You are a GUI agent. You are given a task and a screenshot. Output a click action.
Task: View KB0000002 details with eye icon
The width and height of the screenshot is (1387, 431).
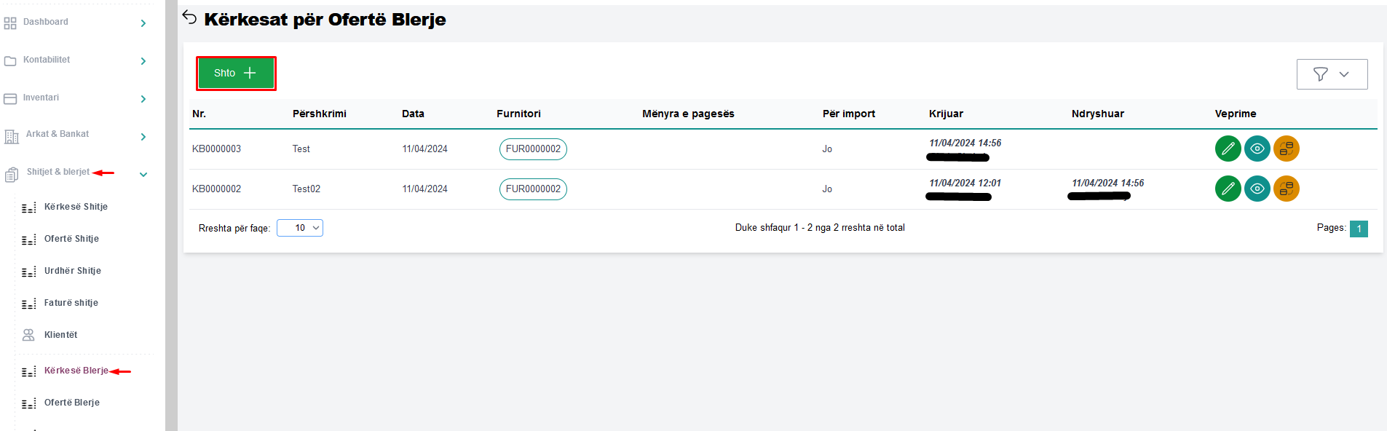coord(1257,189)
